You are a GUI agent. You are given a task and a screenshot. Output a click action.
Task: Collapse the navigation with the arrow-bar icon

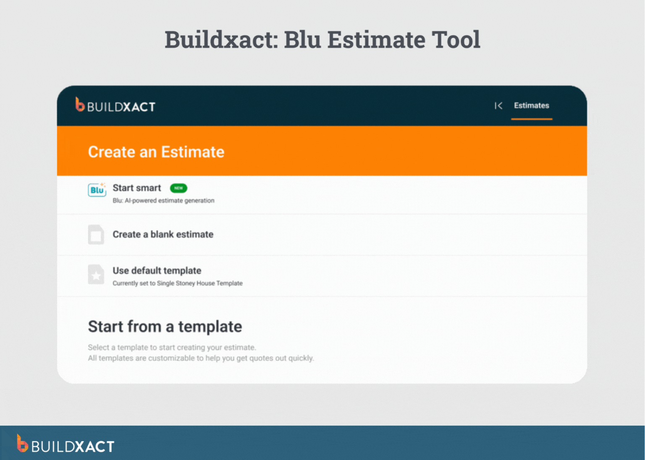click(x=498, y=106)
